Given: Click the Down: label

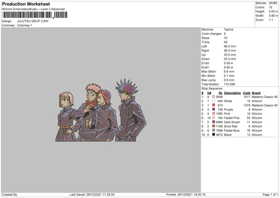Looking at the screenshot, I should point(205,59).
